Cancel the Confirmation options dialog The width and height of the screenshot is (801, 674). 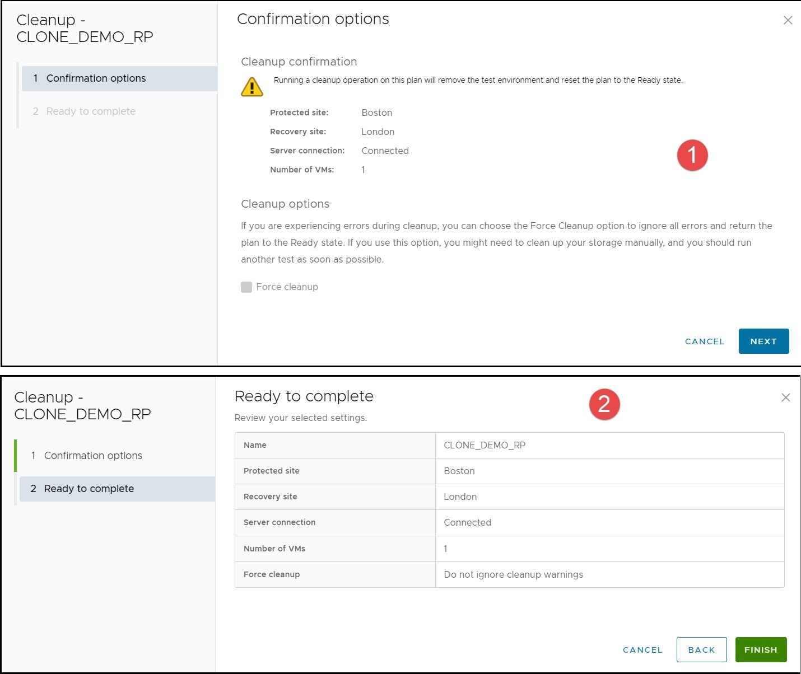point(705,341)
